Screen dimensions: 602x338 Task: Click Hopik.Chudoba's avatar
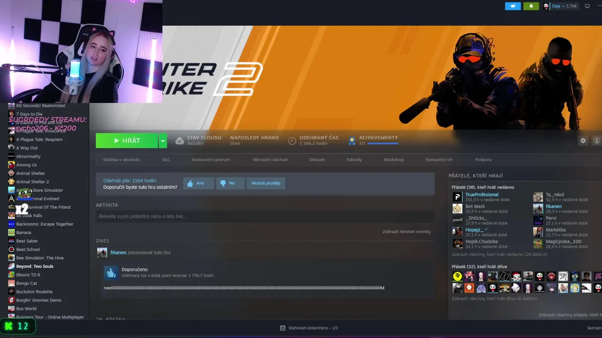(x=457, y=244)
